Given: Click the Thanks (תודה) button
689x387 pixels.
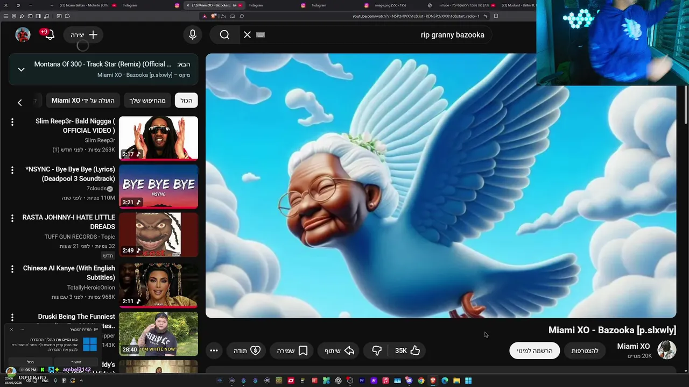Looking at the screenshot, I should [247, 350].
